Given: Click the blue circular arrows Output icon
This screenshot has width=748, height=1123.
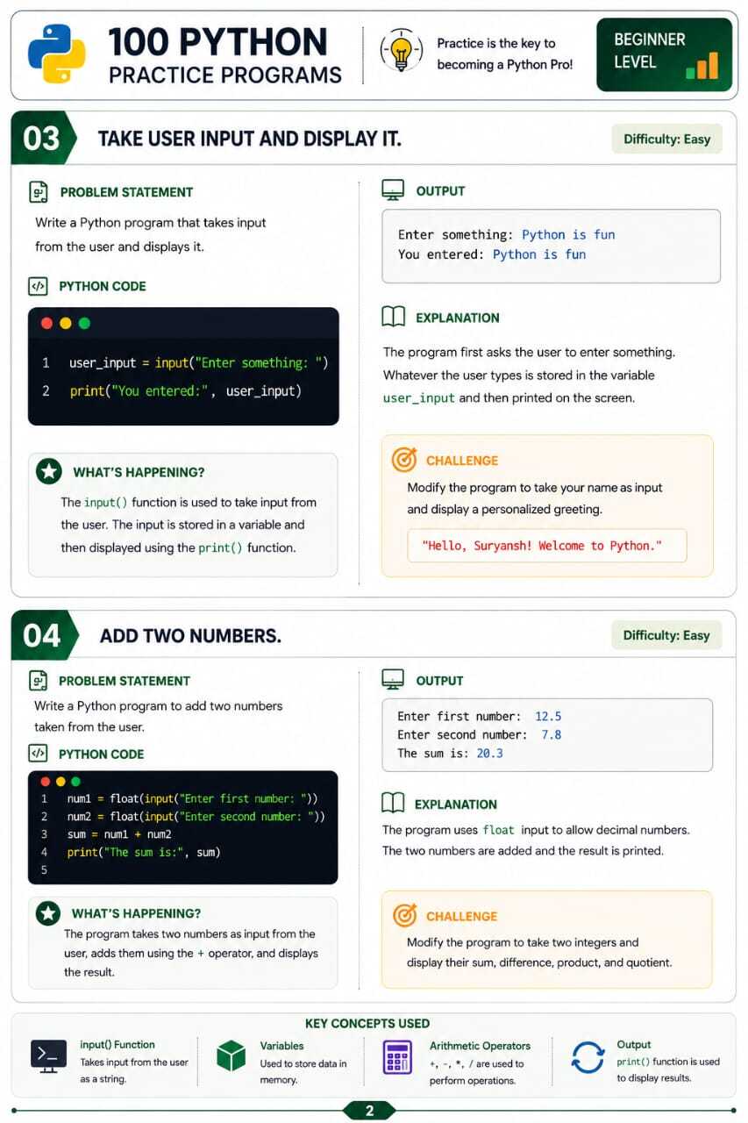Looking at the screenshot, I should click(588, 1057).
